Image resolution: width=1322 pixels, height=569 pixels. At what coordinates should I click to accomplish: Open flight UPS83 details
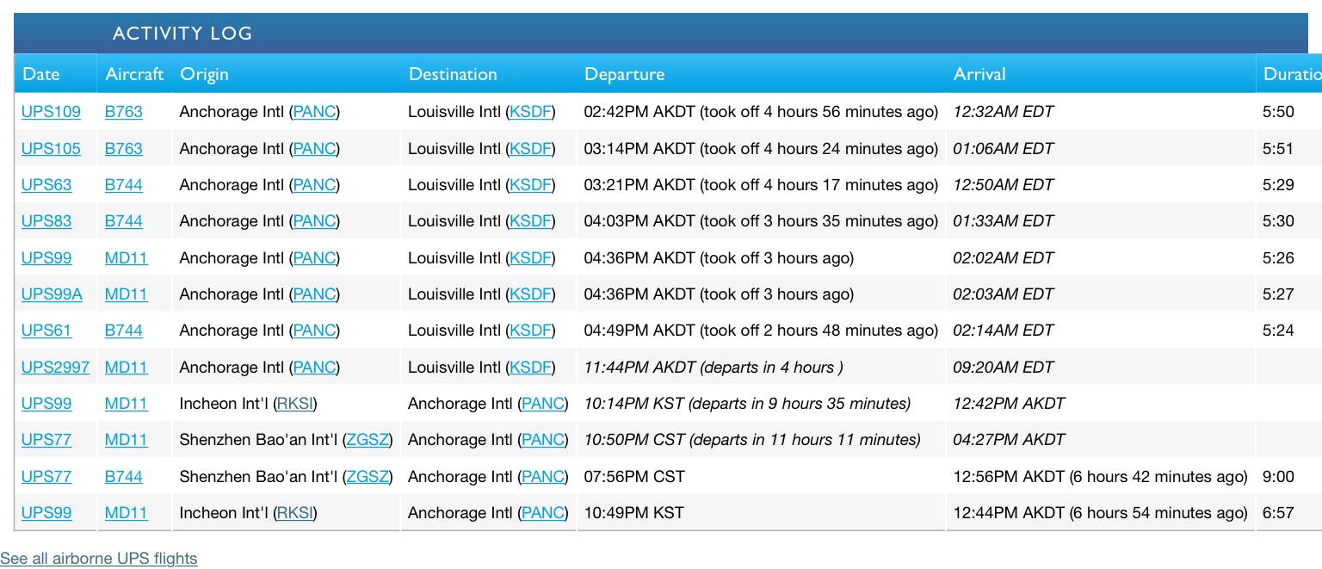46,220
